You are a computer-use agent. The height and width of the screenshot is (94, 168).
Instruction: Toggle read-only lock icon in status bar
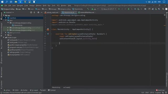point(163,93)
